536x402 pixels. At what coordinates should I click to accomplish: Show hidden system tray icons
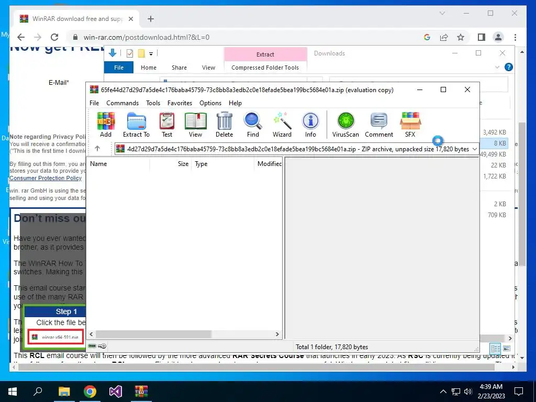443,392
